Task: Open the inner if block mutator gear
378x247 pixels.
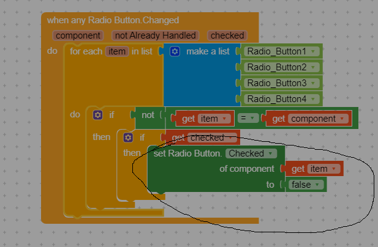Action: [128, 138]
